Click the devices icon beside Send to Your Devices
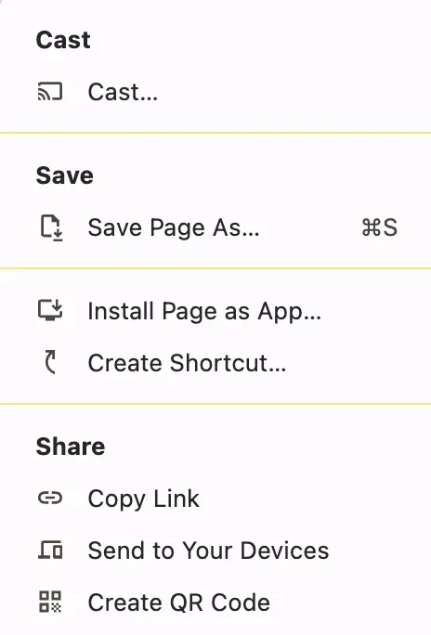The image size is (431, 635). click(50, 550)
